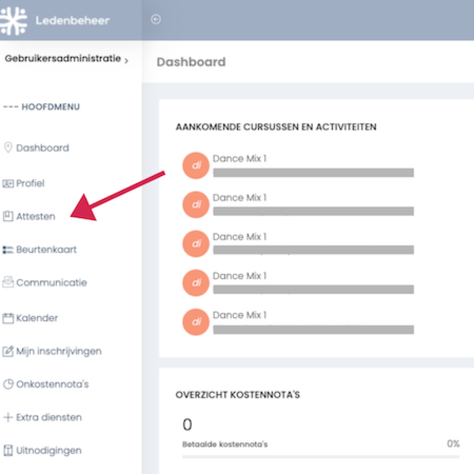Click the Mijn inschrijvingen pencil icon

click(x=8, y=351)
